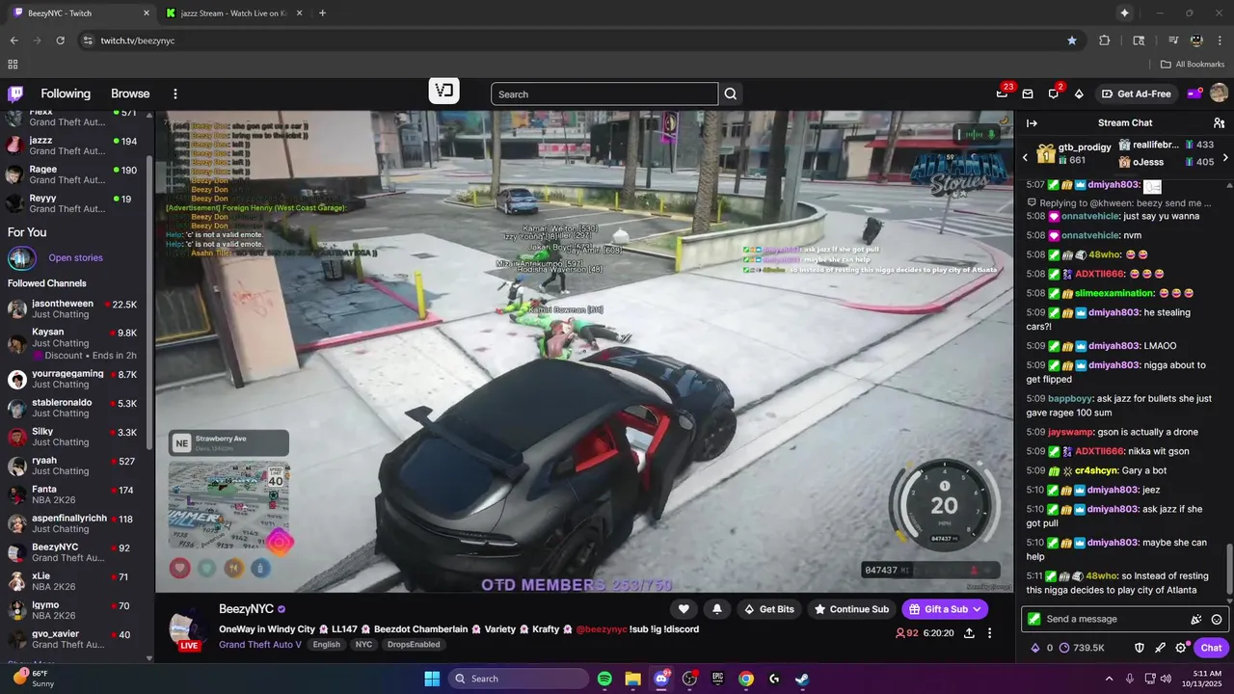Open the purple Turbo card icon
Image resolution: width=1234 pixels, height=694 pixels.
point(1194,93)
